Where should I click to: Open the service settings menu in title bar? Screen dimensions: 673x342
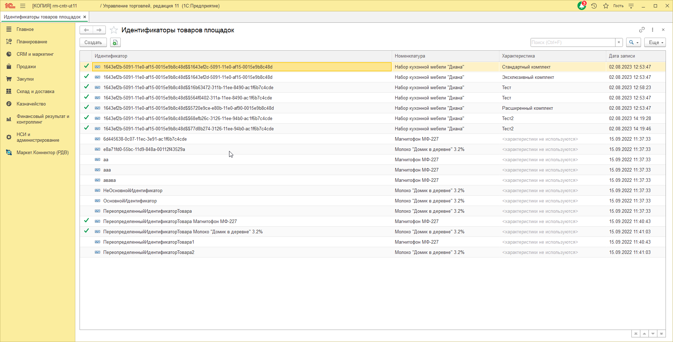point(631,6)
